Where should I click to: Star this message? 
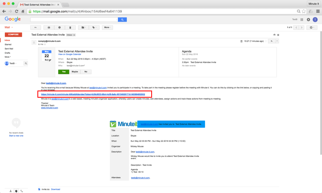[266, 41]
